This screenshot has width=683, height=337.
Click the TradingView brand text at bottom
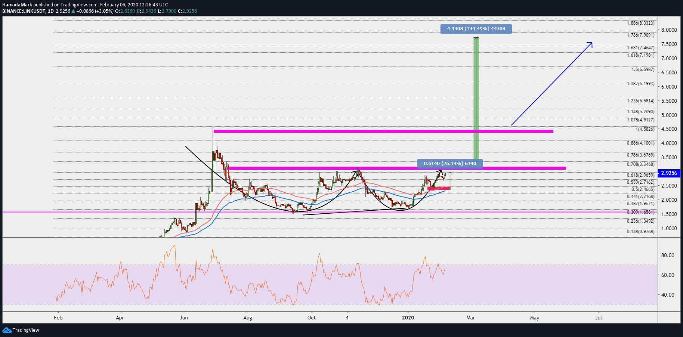click(26, 330)
